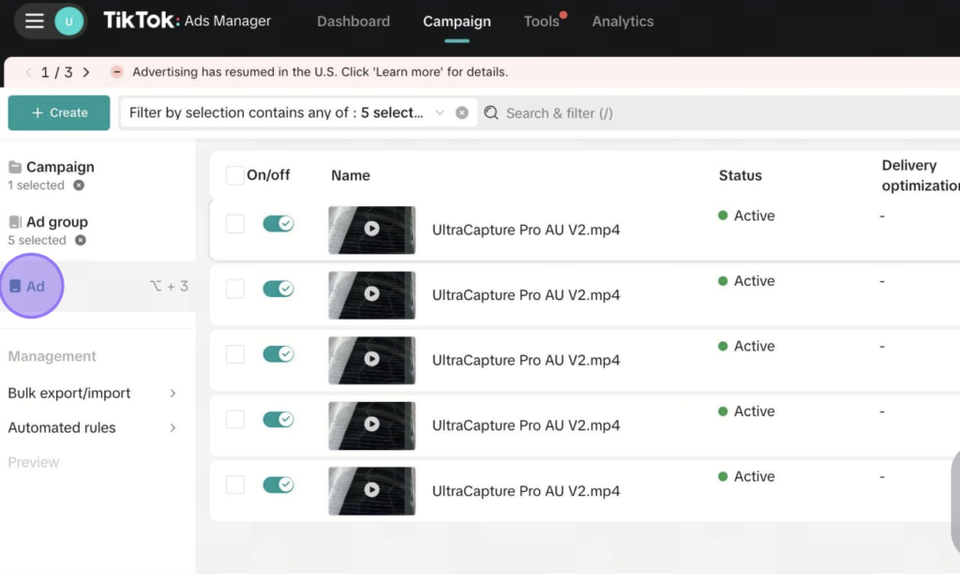This screenshot has height=582, width=960.
Task: Click the Ad level icon in sidebar
Action: click(x=15, y=287)
